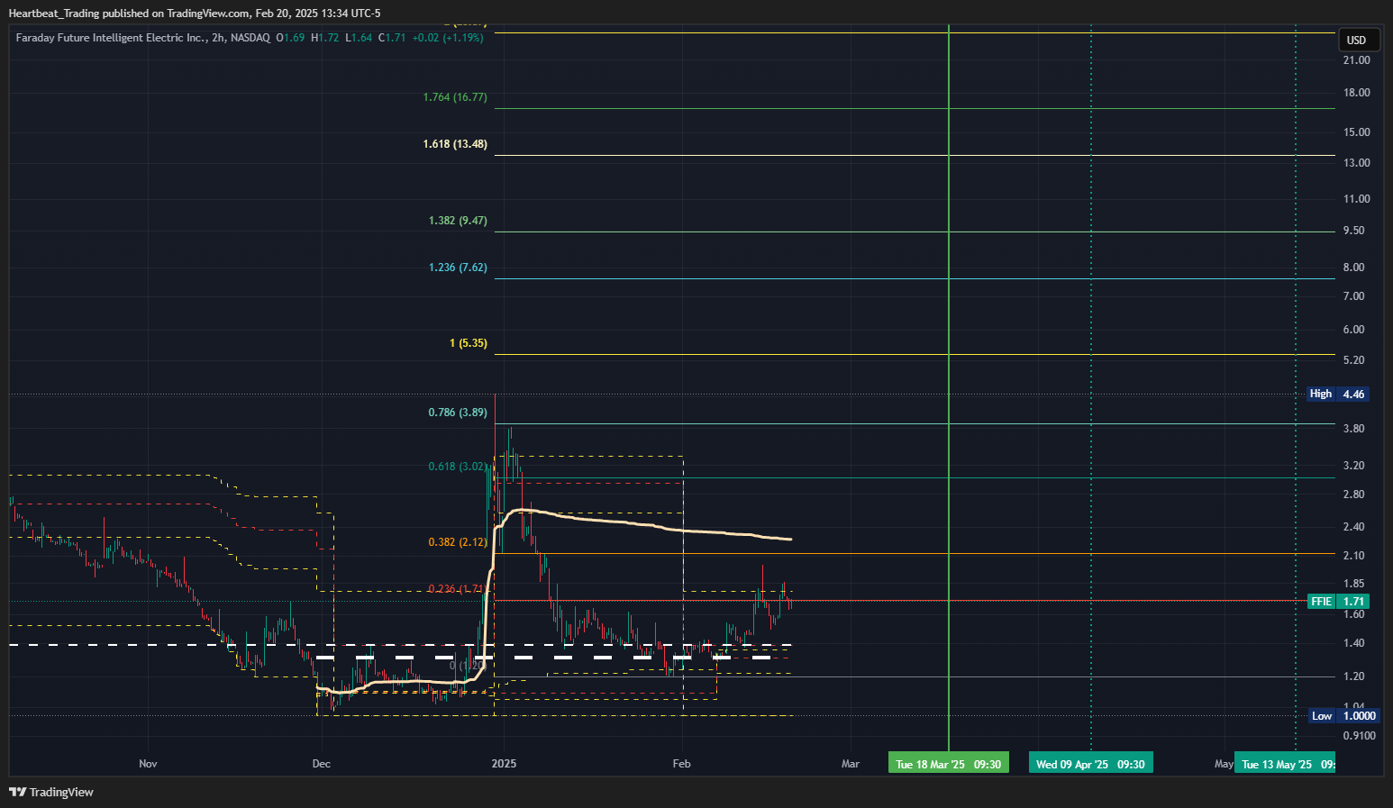Click the 0.382 (2.12) Fibonacci label

point(458,542)
